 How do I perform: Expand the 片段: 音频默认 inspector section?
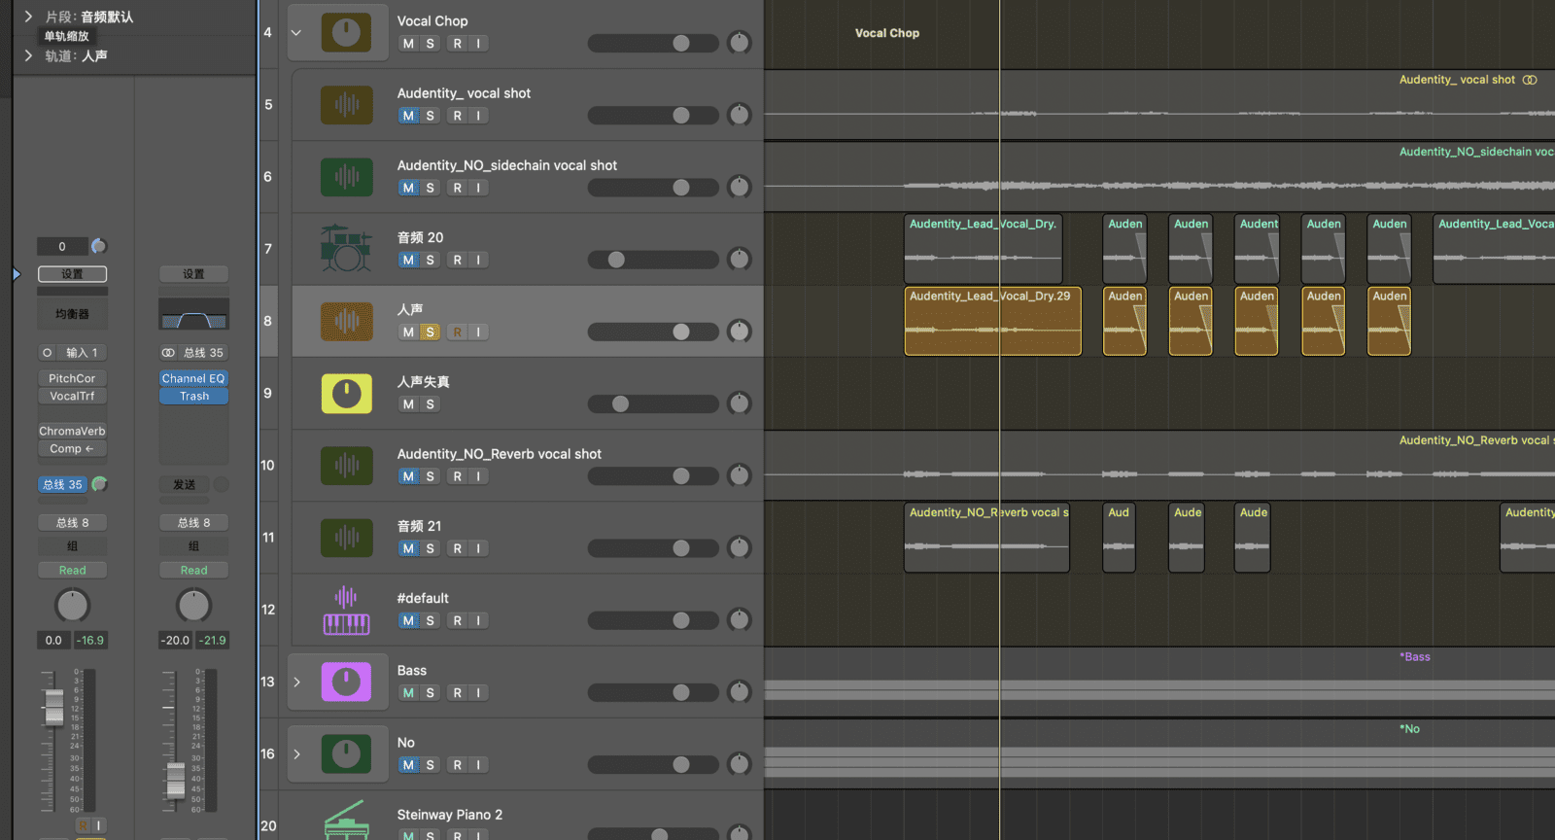[28, 17]
